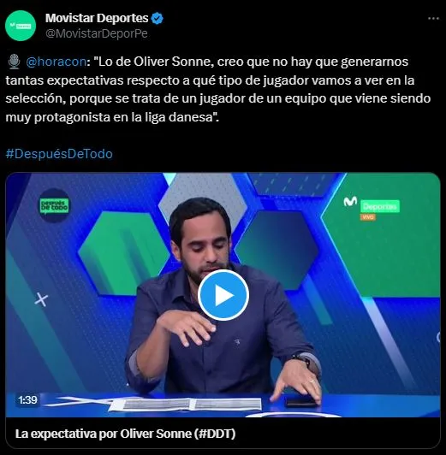Open the Movistar Deportes profile avatar
The width and height of the screenshot is (446, 455).
tap(21, 26)
